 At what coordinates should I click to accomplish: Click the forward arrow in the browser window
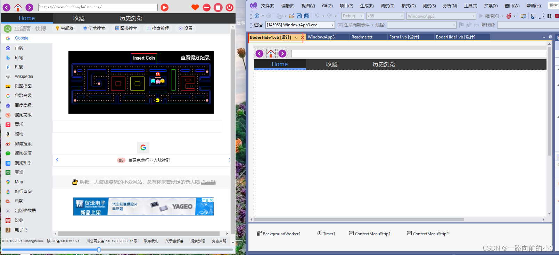[30, 7]
